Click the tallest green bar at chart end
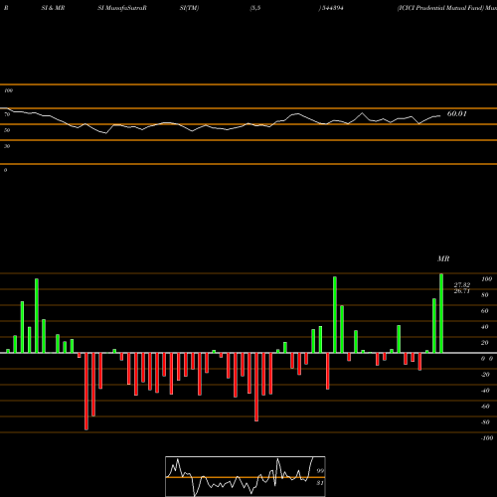Screen dimensions: 497x497 (441, 313)
